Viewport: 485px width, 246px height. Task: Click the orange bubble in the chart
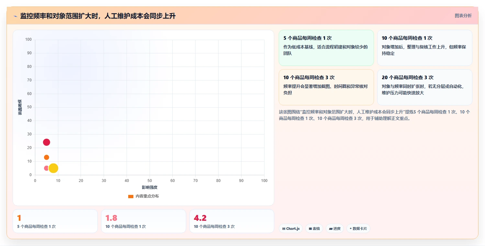pyautogui.click(x=46, y=157)
